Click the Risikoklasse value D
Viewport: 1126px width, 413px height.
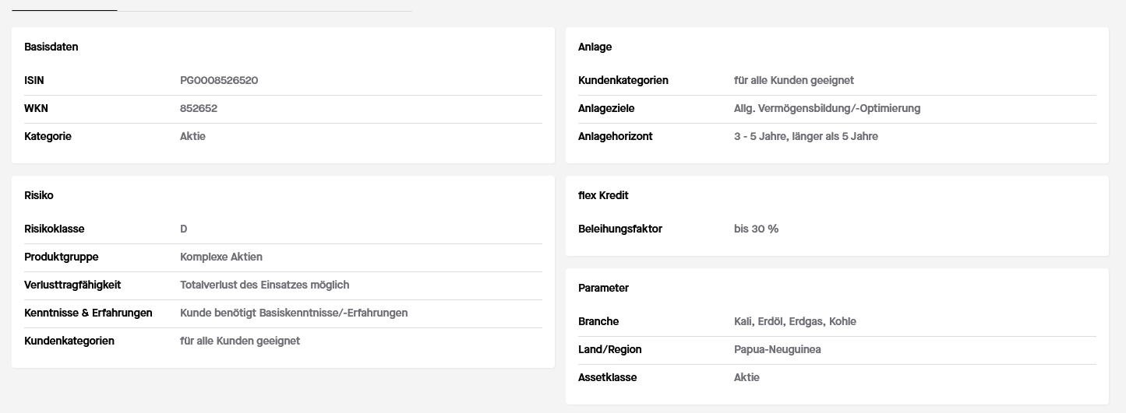(x=184, y=229)
